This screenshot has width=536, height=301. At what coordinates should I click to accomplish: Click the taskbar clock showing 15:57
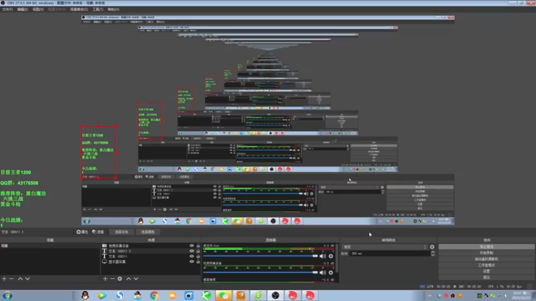(x=521, y=296)
